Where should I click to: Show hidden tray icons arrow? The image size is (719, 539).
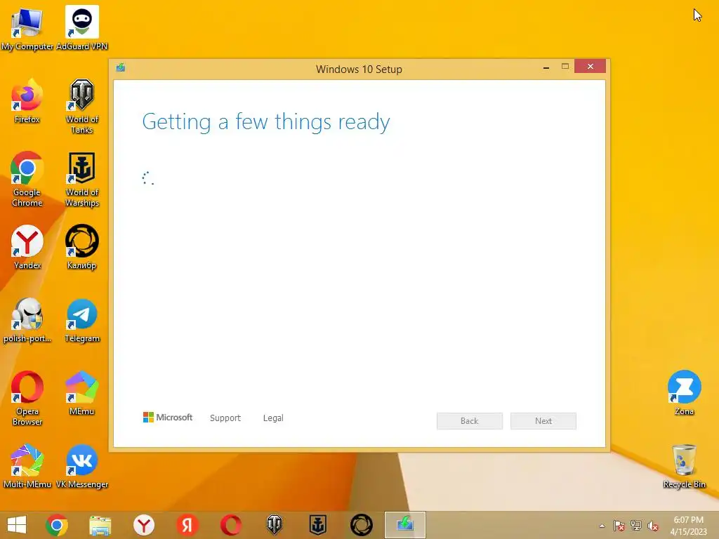click(x=602, y=526)
